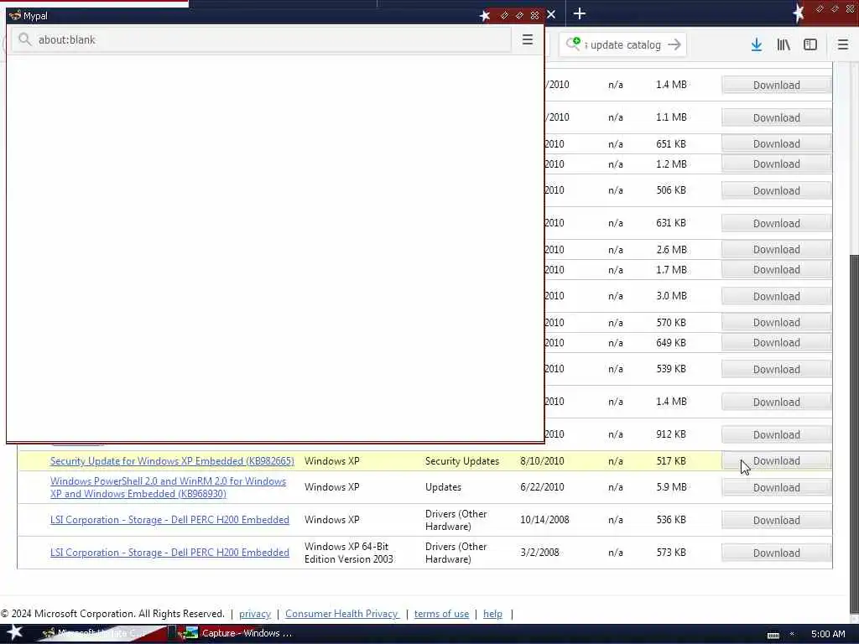
Task: Download the 506 KB update
Action: pyautogui.click(x=776, y=190)
